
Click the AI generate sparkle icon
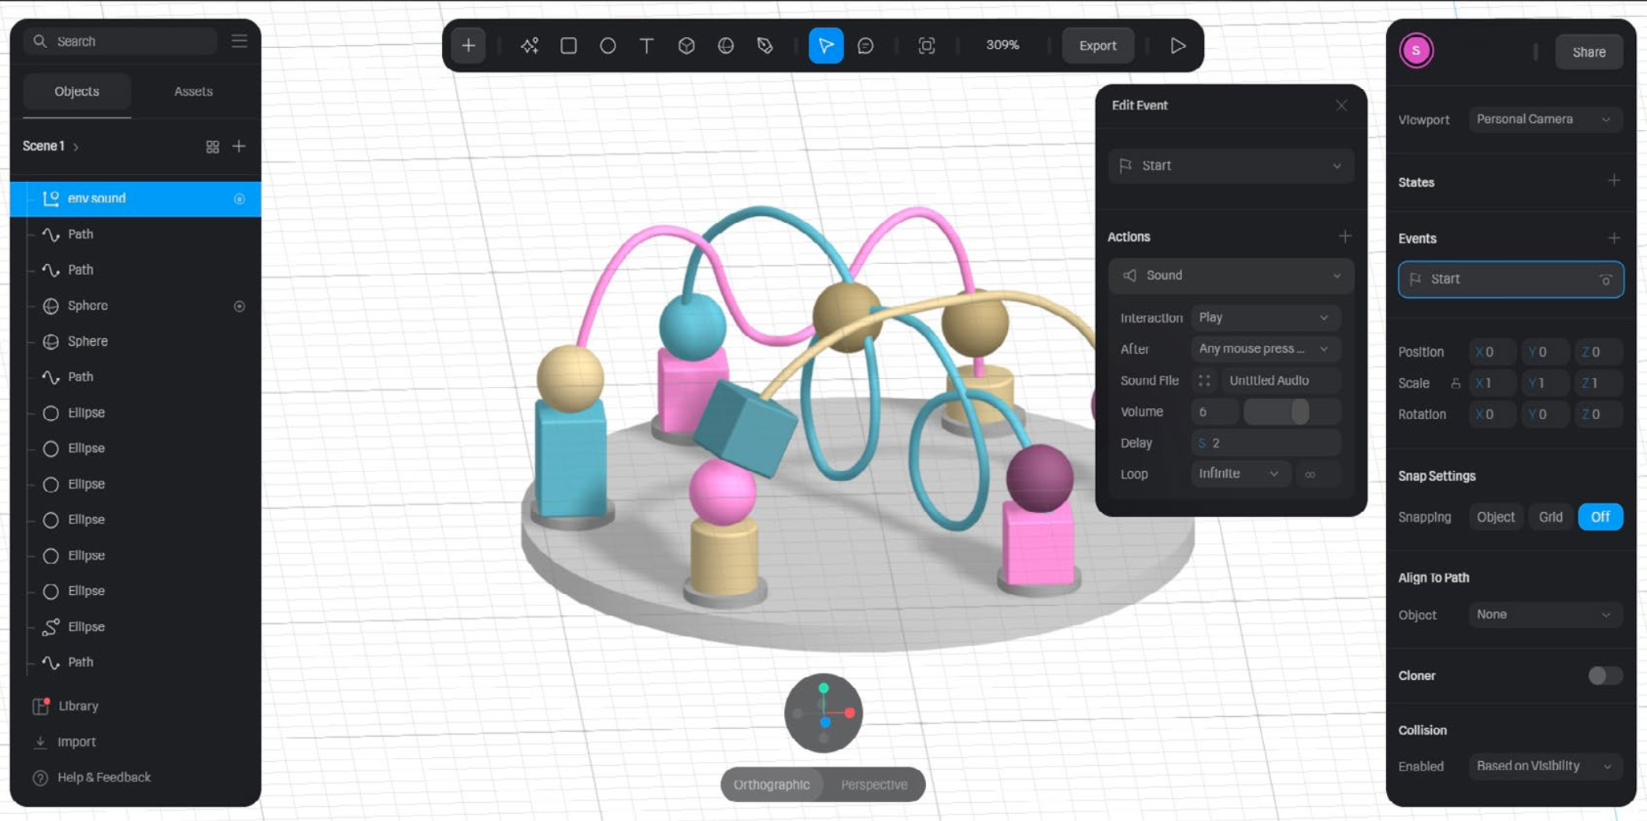530,46
